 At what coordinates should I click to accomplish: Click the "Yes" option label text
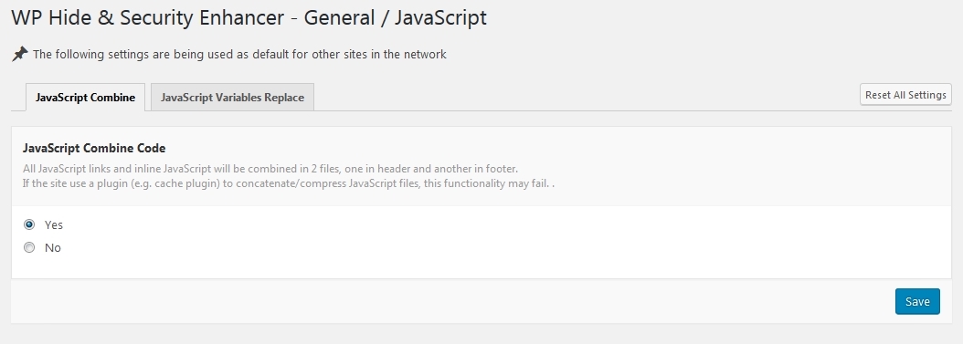click(x=54, y=225)
